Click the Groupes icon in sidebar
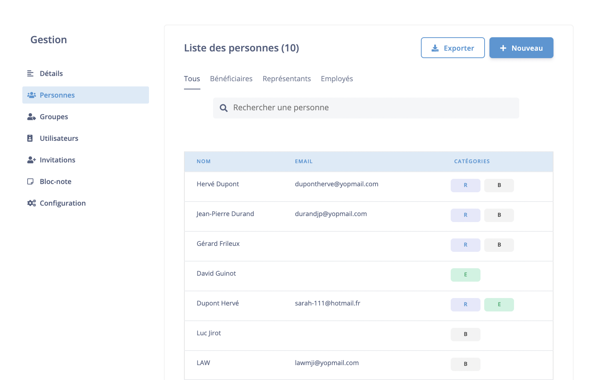This screenshot has height=380, width=590. 31,117
